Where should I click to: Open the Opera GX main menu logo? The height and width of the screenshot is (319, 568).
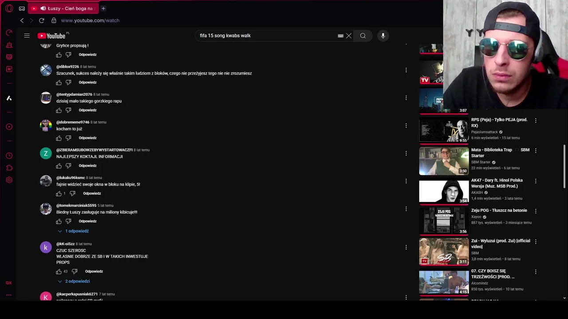coord(9,8)
